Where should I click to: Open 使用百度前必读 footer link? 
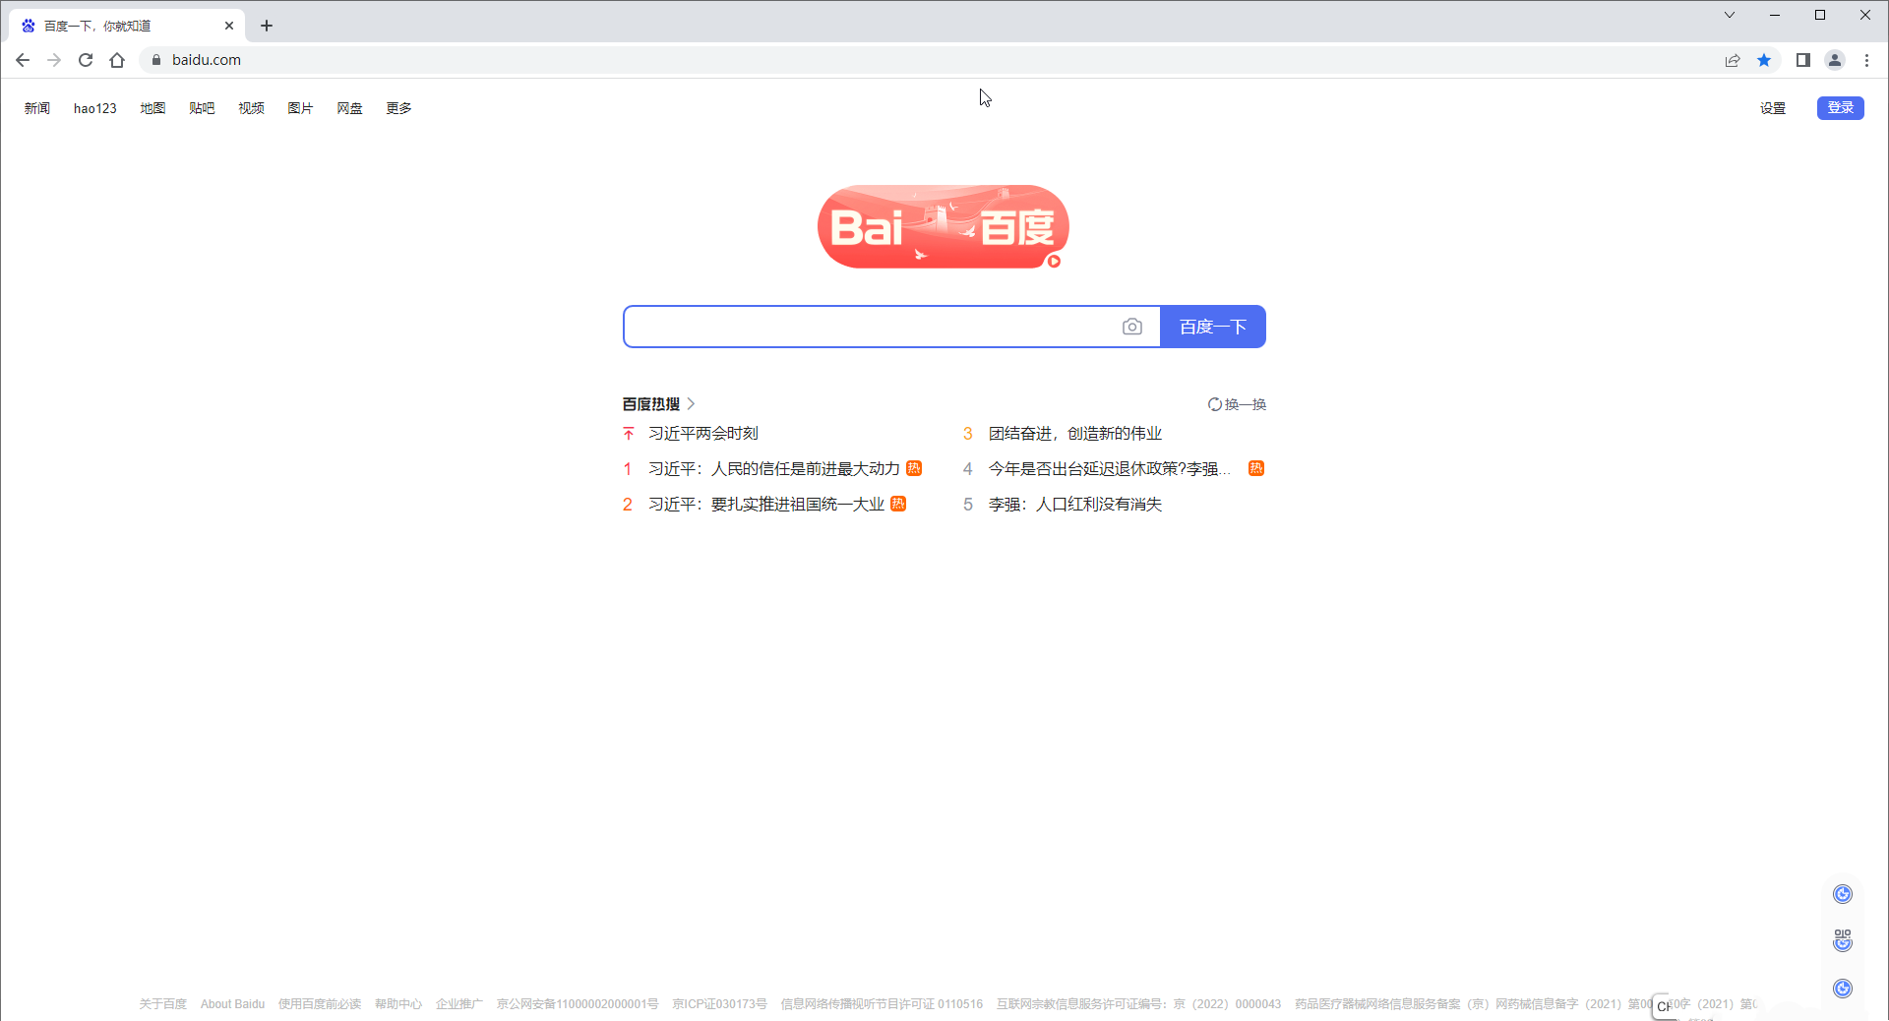point(320,1004)
